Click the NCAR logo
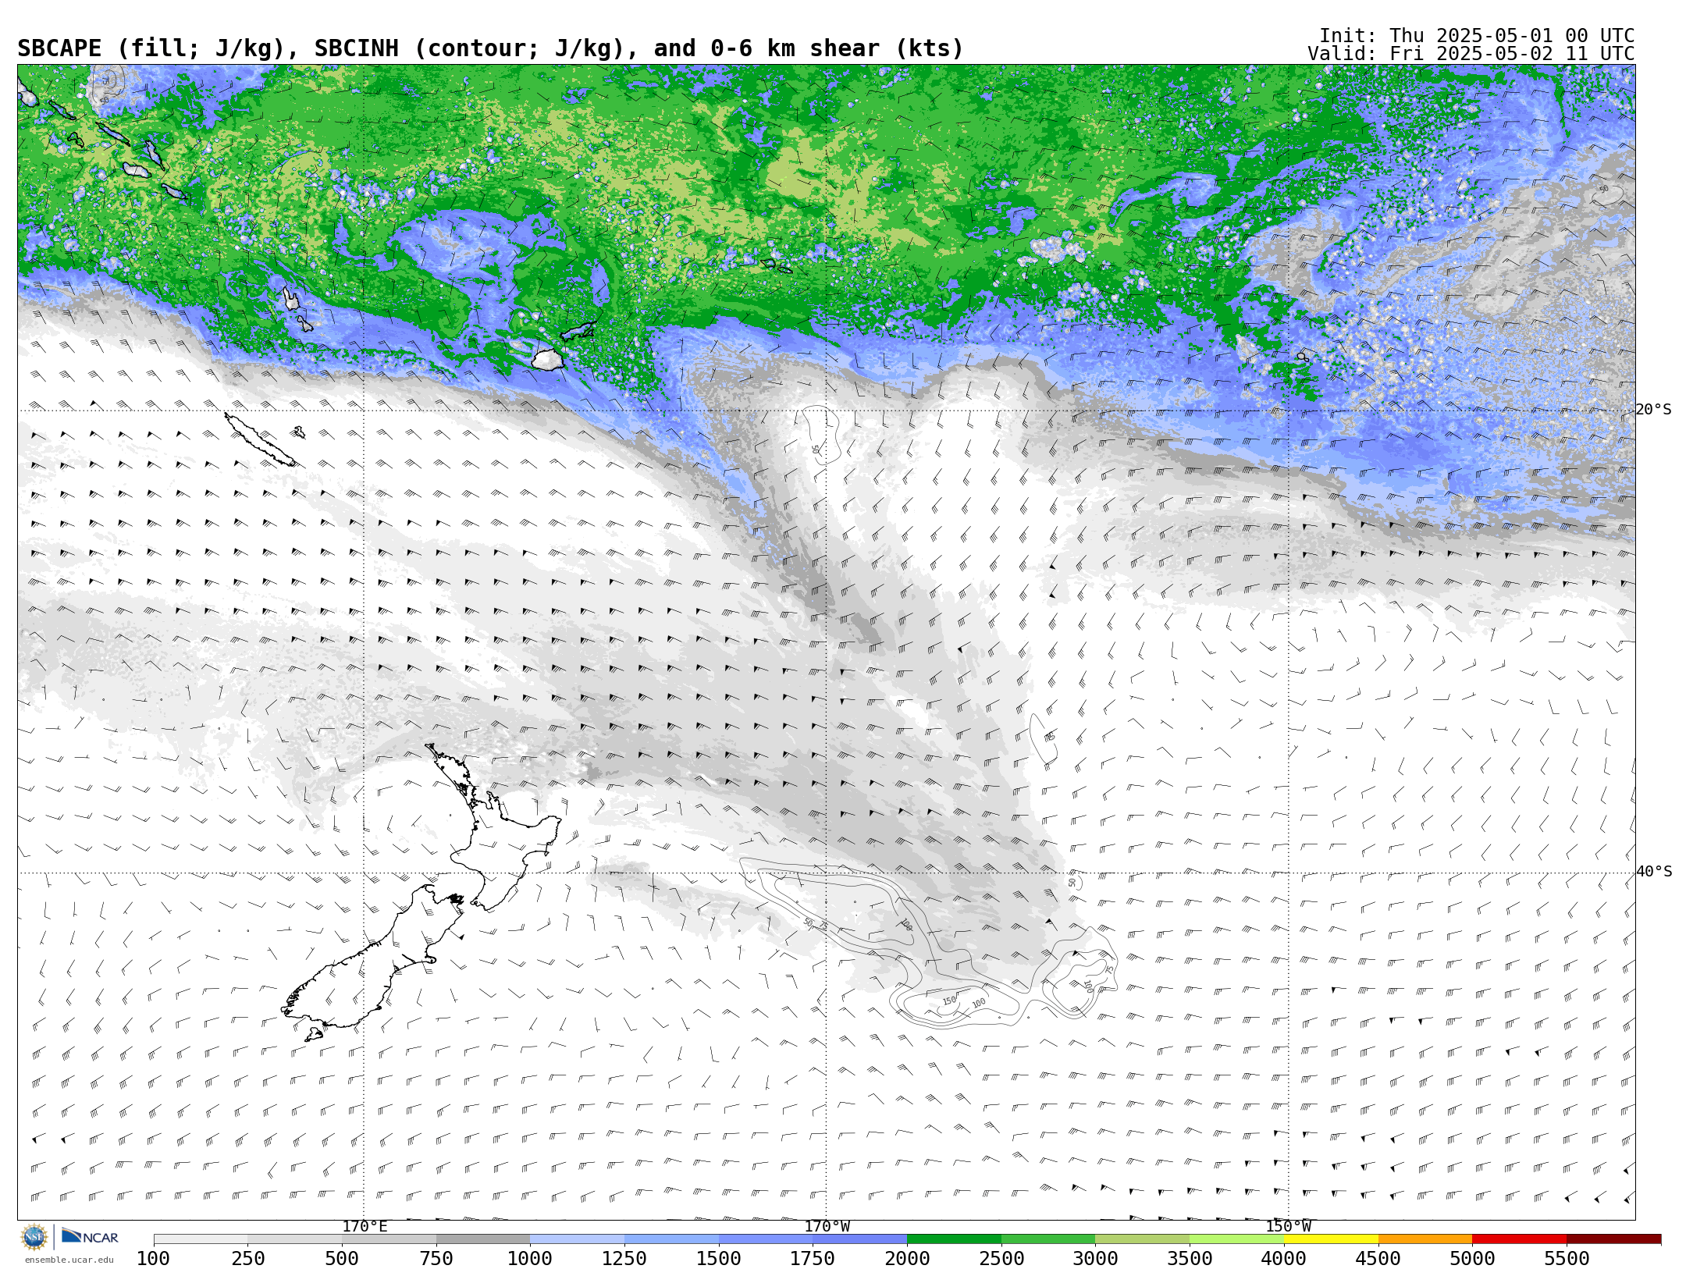 90,1236
